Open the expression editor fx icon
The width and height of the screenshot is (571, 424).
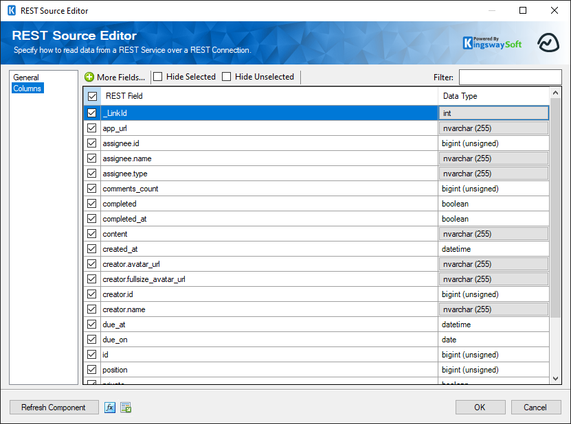(110, 408)
